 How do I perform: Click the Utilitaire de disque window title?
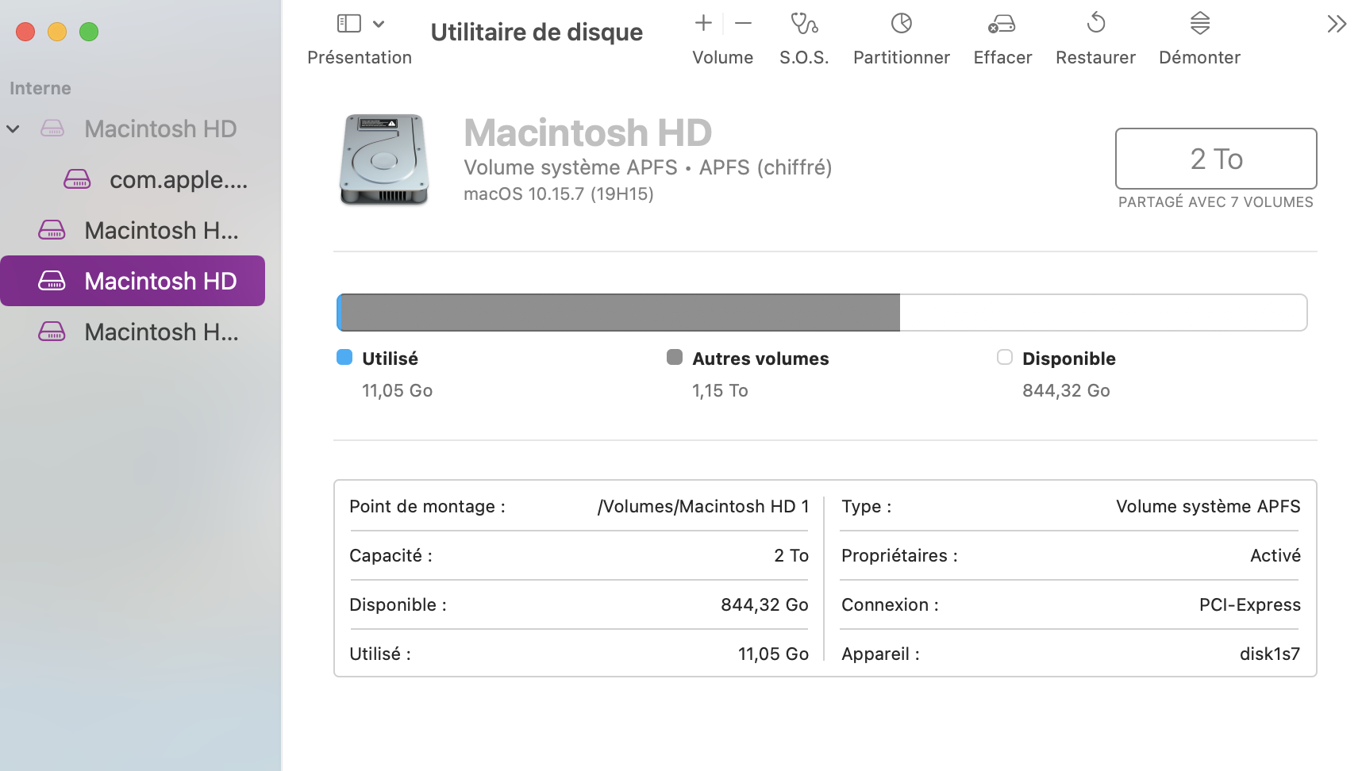[x=537, y=33]
